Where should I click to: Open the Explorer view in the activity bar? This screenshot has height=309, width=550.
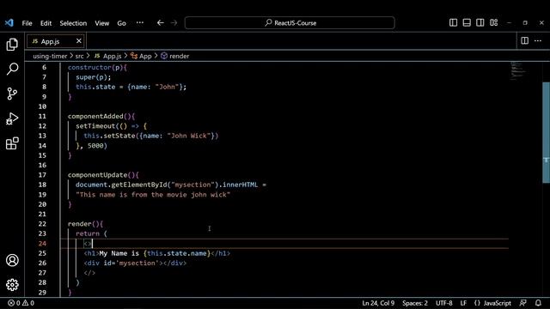[12, 45]
